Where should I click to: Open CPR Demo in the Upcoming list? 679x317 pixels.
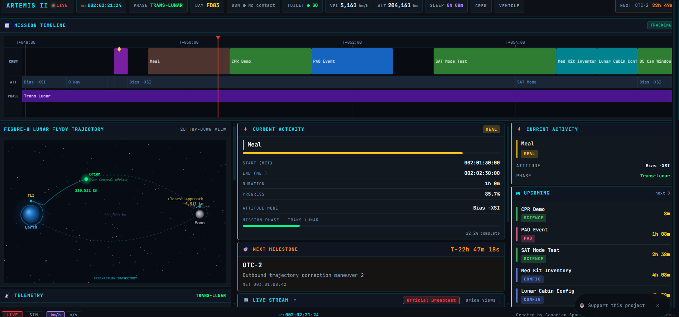(593, 214)
